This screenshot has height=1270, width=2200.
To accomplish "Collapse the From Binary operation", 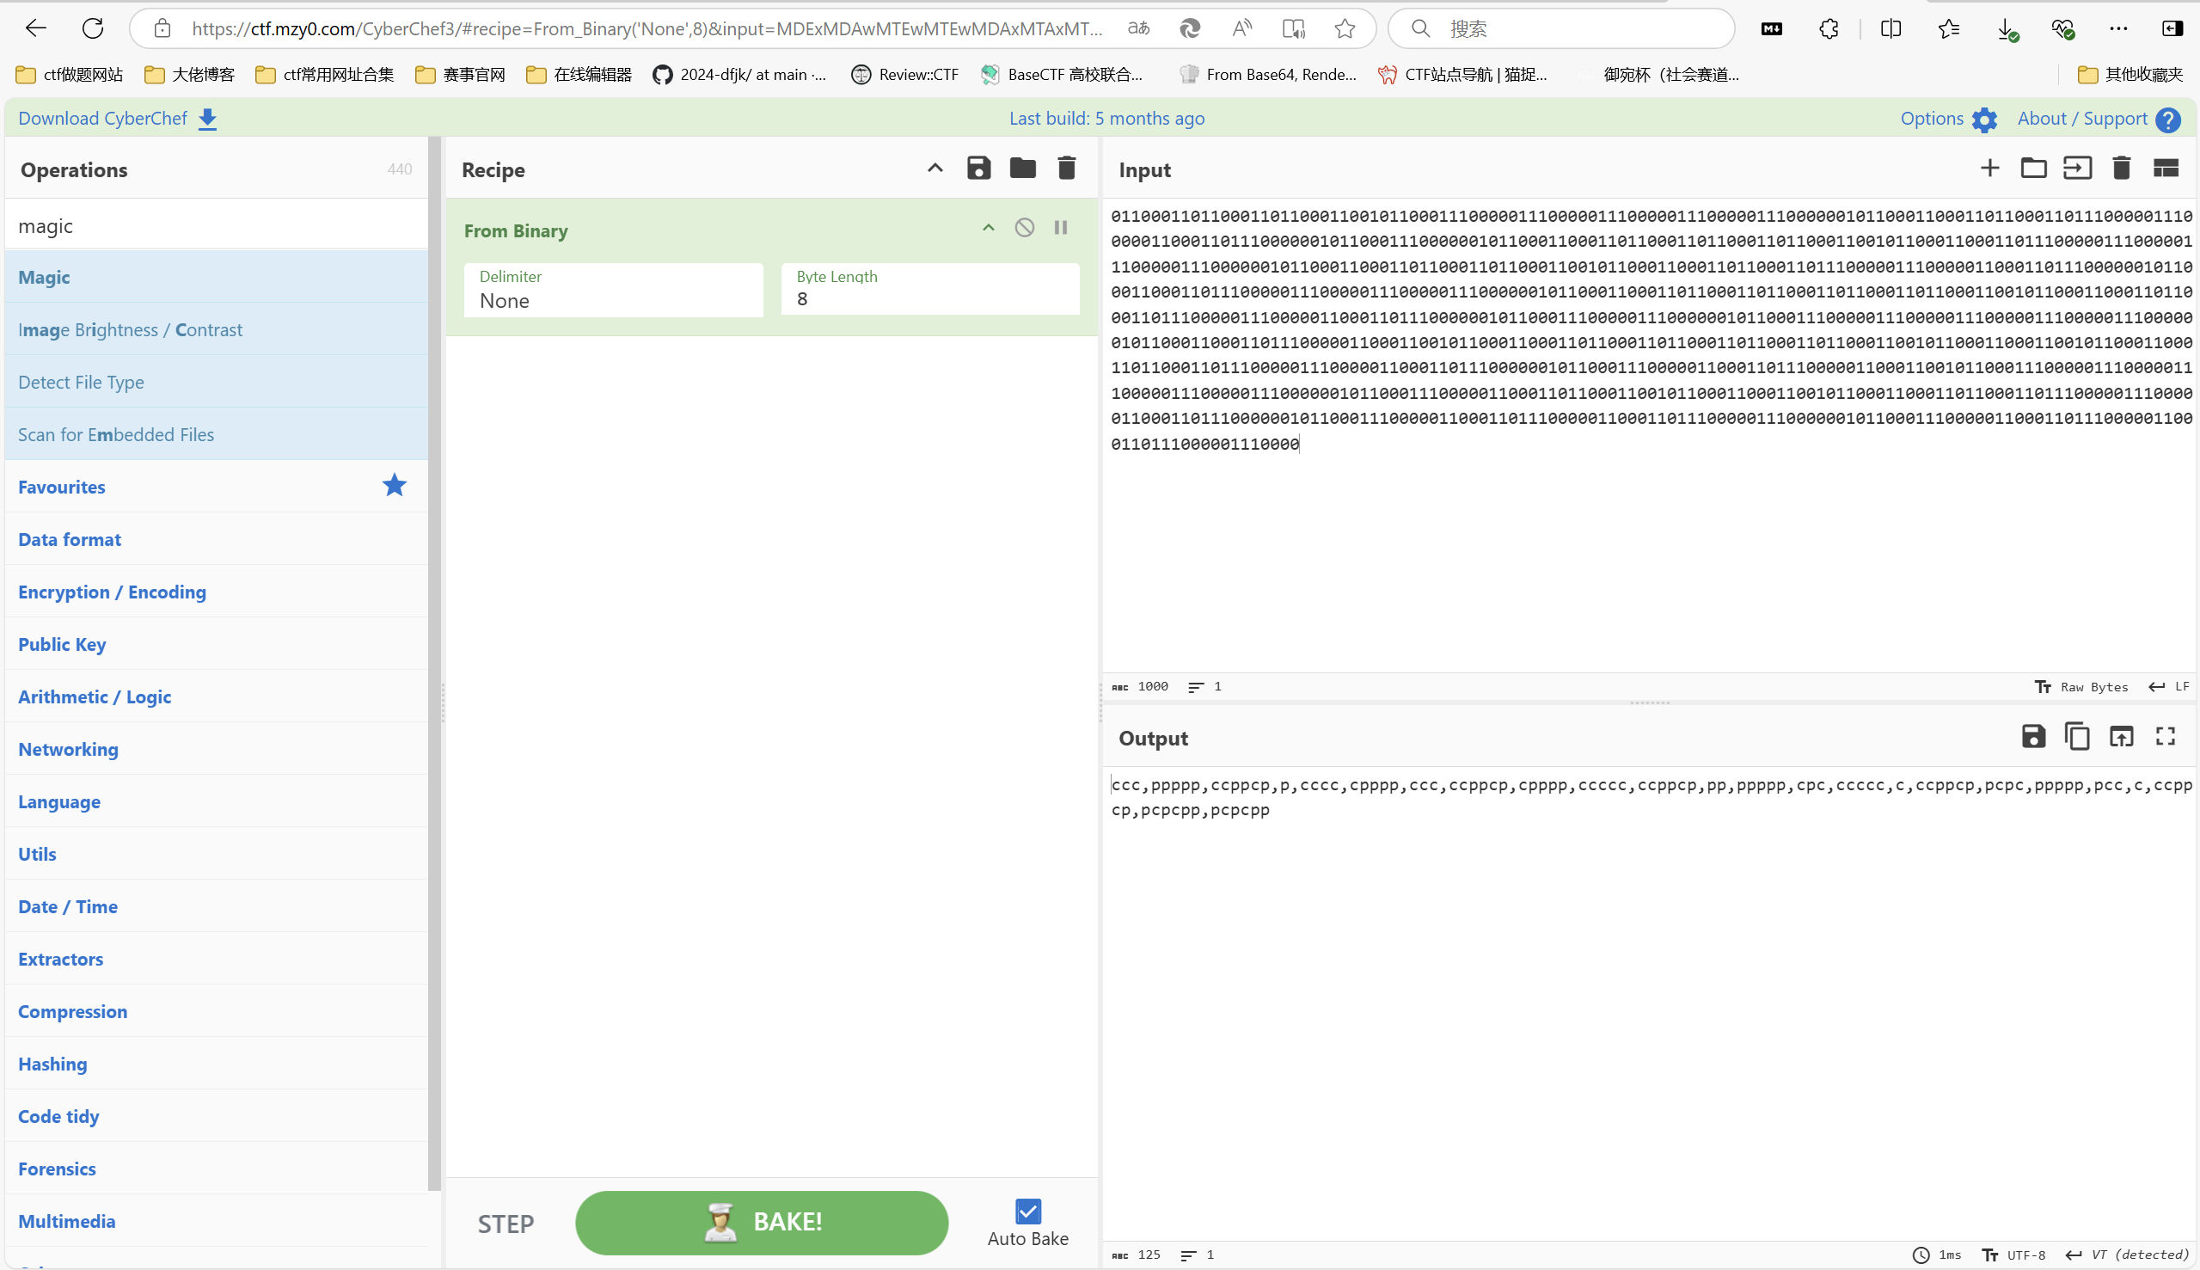I will pos(988,229).
